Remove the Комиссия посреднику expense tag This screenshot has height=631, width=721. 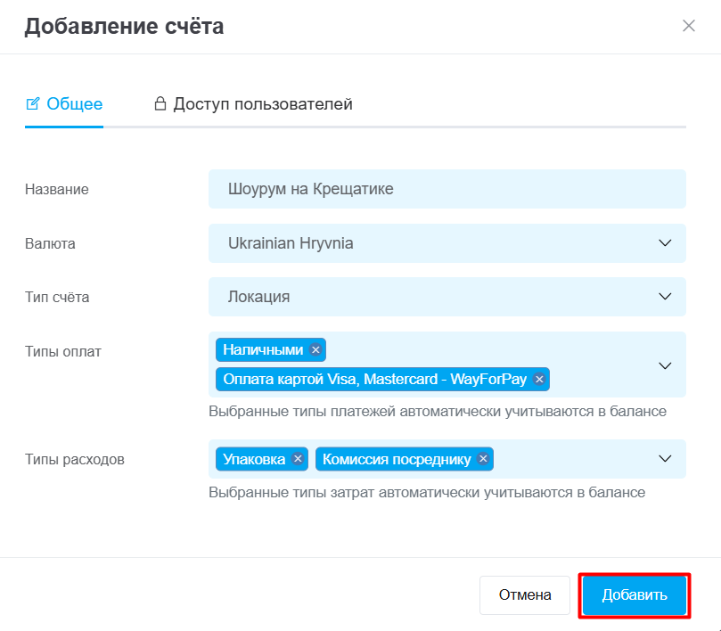(x=483, y=459)
